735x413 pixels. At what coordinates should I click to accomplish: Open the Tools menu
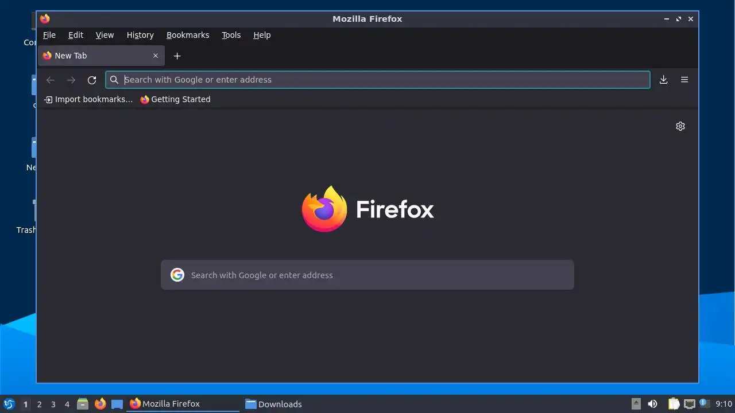pyautogui.click(x=231, y=35)
